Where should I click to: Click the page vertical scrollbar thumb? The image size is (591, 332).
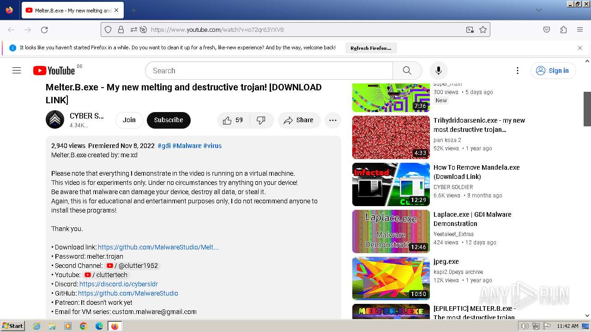coord(587,109)
